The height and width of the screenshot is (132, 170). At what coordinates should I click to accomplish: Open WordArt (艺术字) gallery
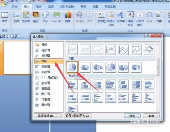coord(121,17)
